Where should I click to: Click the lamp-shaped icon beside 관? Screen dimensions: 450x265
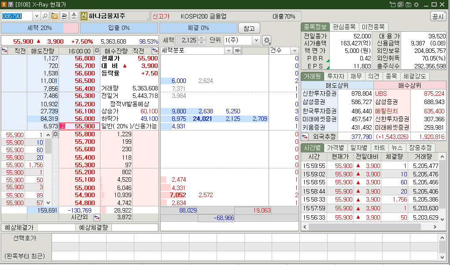click(74, 16)
